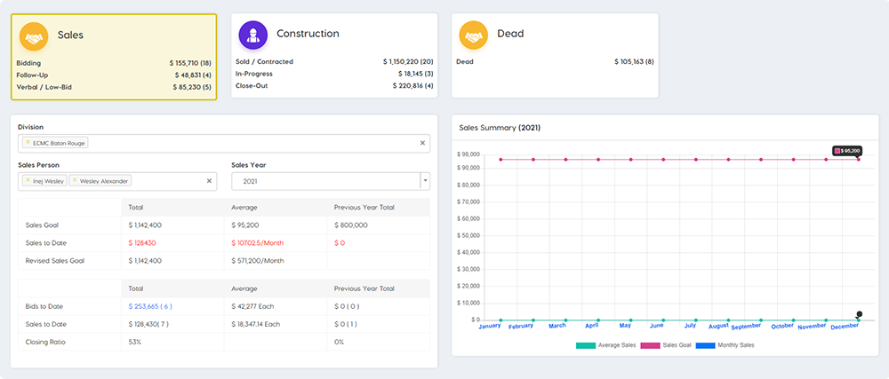Click the Follow-Up $ 48,831 (4) row
Screen dimensions: 889x379
click(x=114, y=75)
